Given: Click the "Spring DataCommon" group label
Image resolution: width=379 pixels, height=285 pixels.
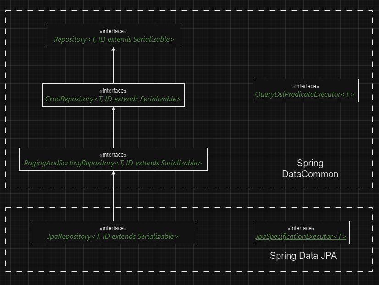Looking at the screenshot, I should 310,169.
